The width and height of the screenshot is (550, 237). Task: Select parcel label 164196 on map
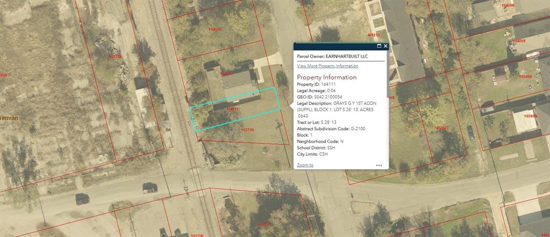215,29
